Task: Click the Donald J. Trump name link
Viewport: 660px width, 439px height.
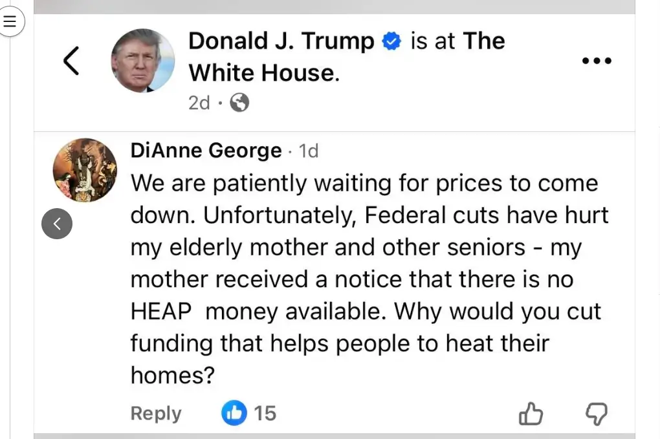Action: coord(281,41)
